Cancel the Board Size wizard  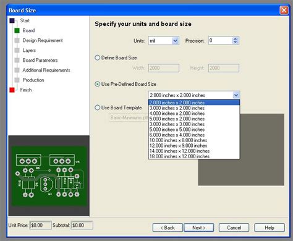coord(234,227)
